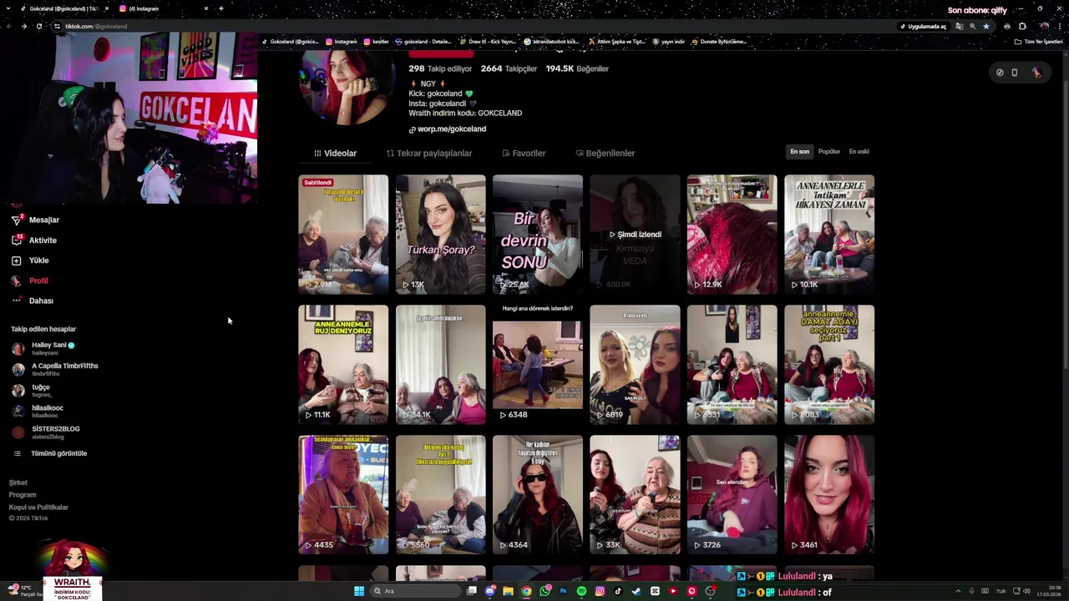Open the tuğçe followed account

pos(33,390)
